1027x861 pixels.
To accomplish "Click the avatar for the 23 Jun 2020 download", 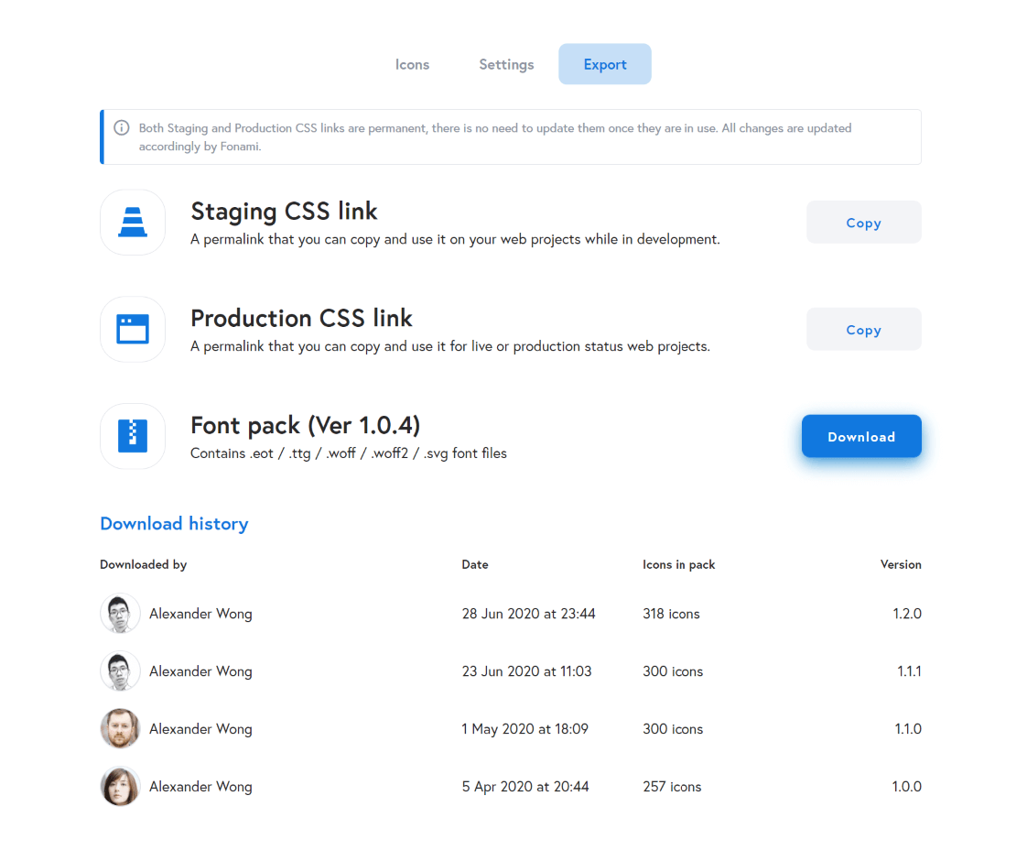I will click(120, 671).
